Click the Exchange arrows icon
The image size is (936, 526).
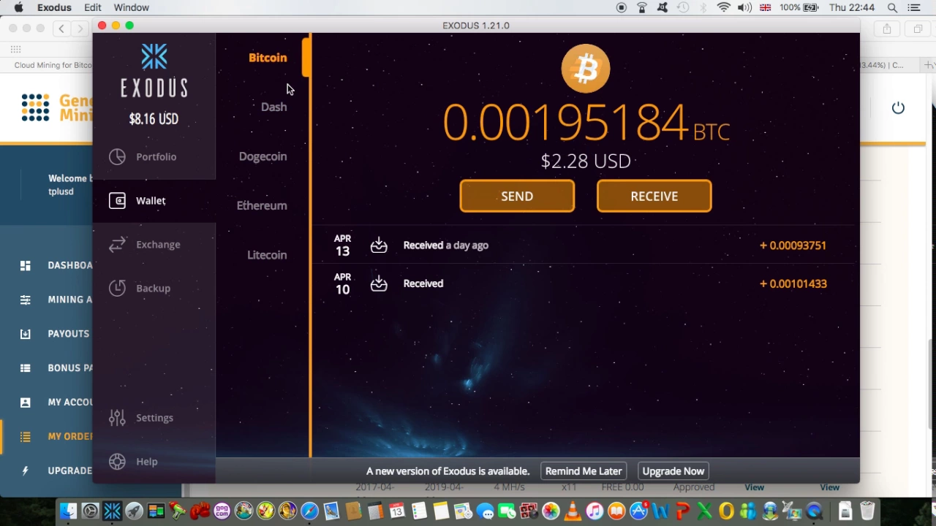click(x=117, y=244)
